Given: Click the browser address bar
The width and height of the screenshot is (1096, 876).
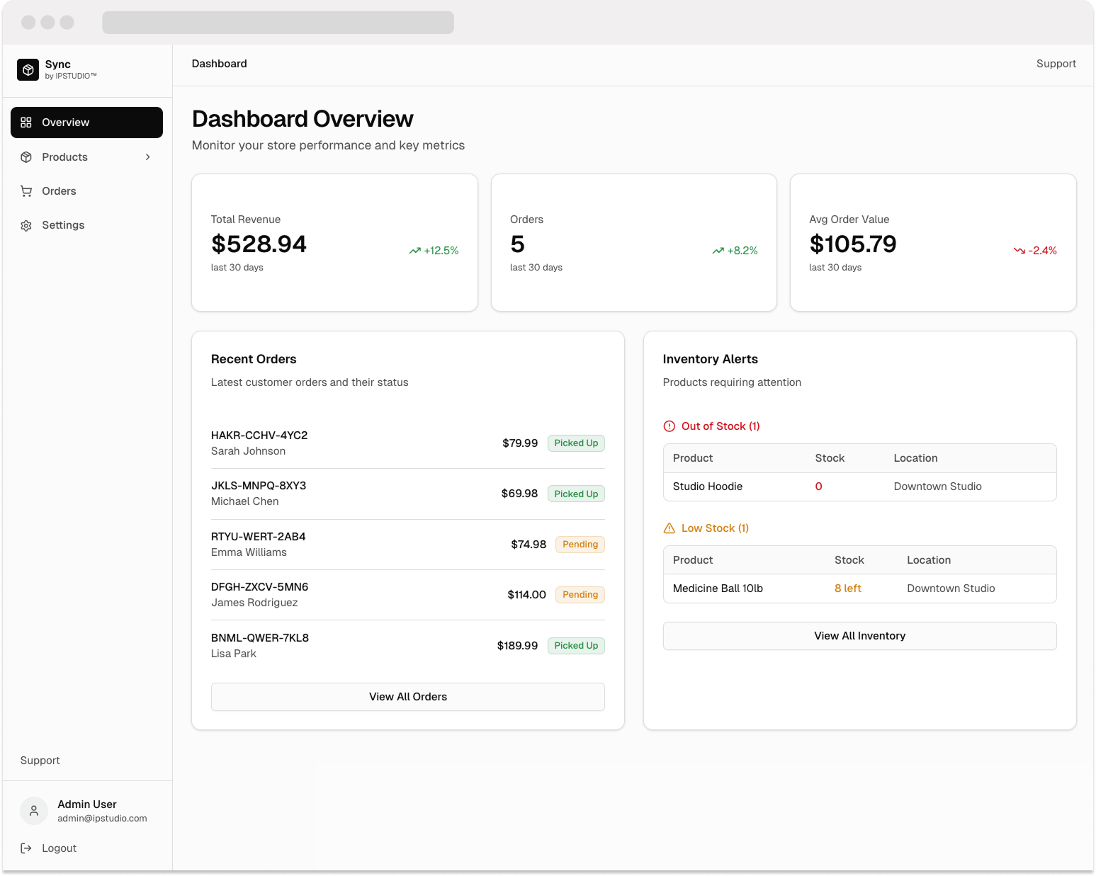Looking at the screenshot, I should [x=278, y=23].
